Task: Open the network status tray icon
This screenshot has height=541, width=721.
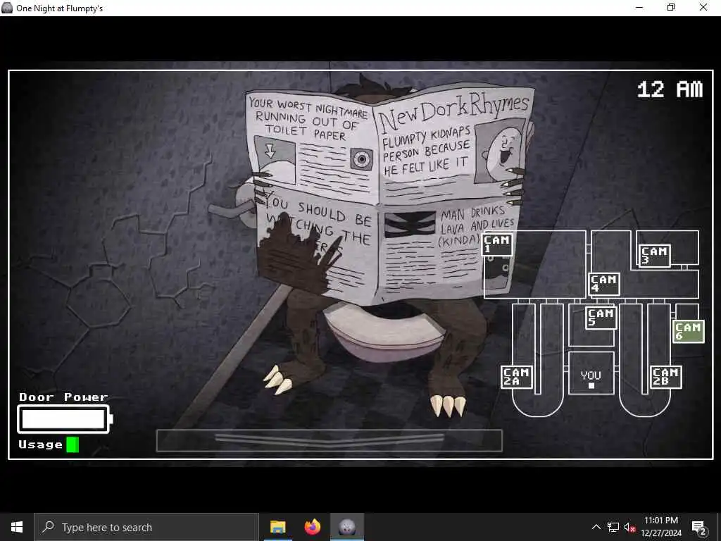Action: coord(613,527)
